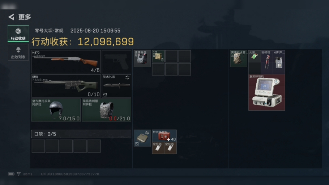Open the 行动收获 tab
329x185 pixels.
click(18, 34)
